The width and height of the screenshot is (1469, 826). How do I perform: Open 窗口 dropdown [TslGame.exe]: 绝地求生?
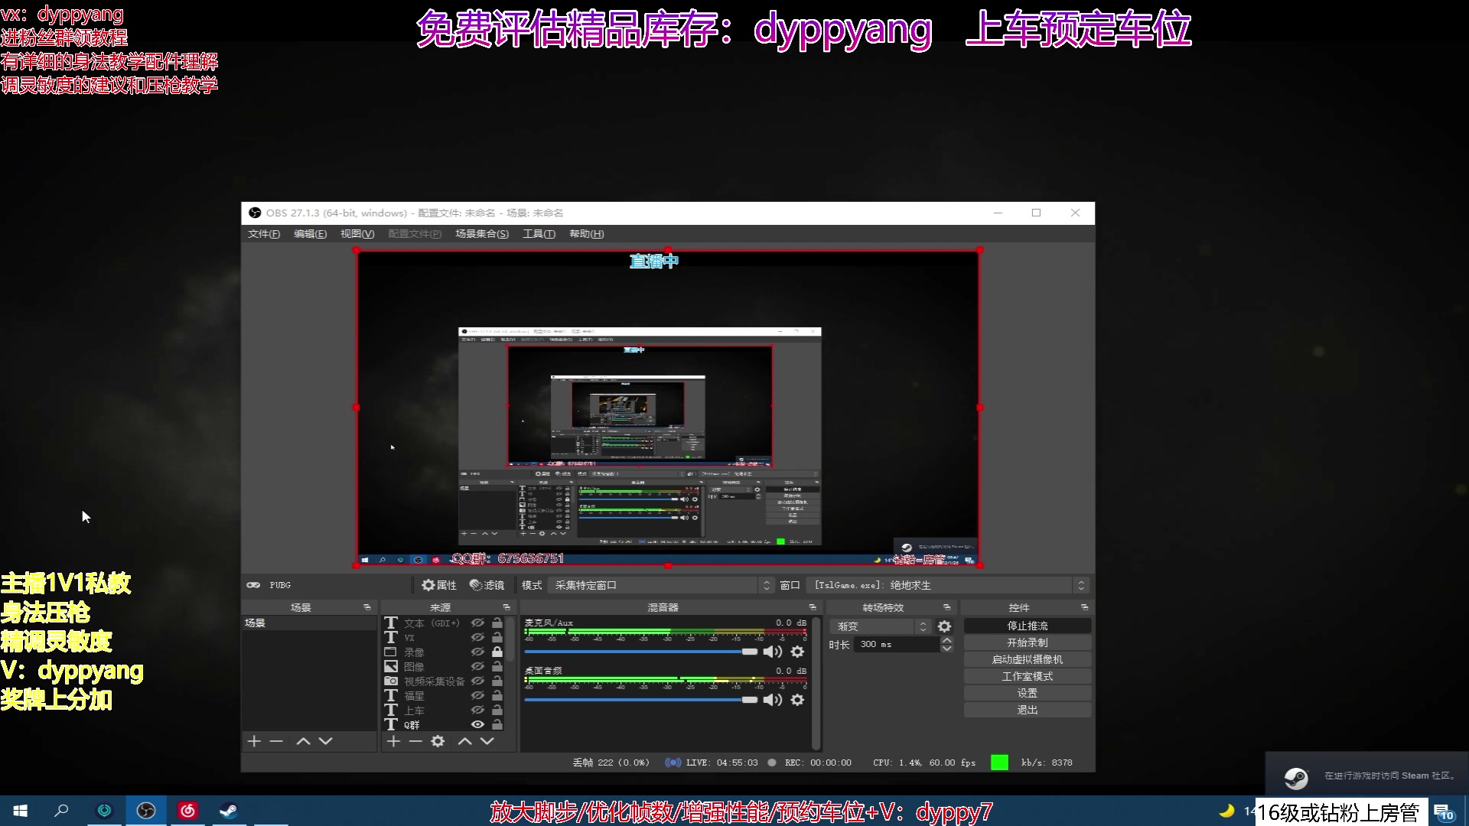pyautogui.click(x=949, y=585)
